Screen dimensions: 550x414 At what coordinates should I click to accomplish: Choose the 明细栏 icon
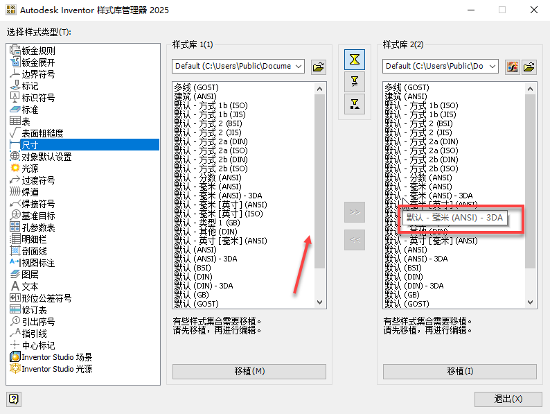pyautogui.click(x=15, y=239)
